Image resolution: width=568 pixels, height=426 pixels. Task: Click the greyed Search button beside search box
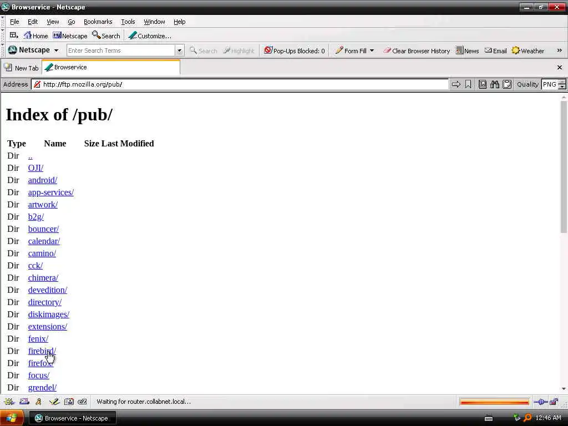(203, 50)
